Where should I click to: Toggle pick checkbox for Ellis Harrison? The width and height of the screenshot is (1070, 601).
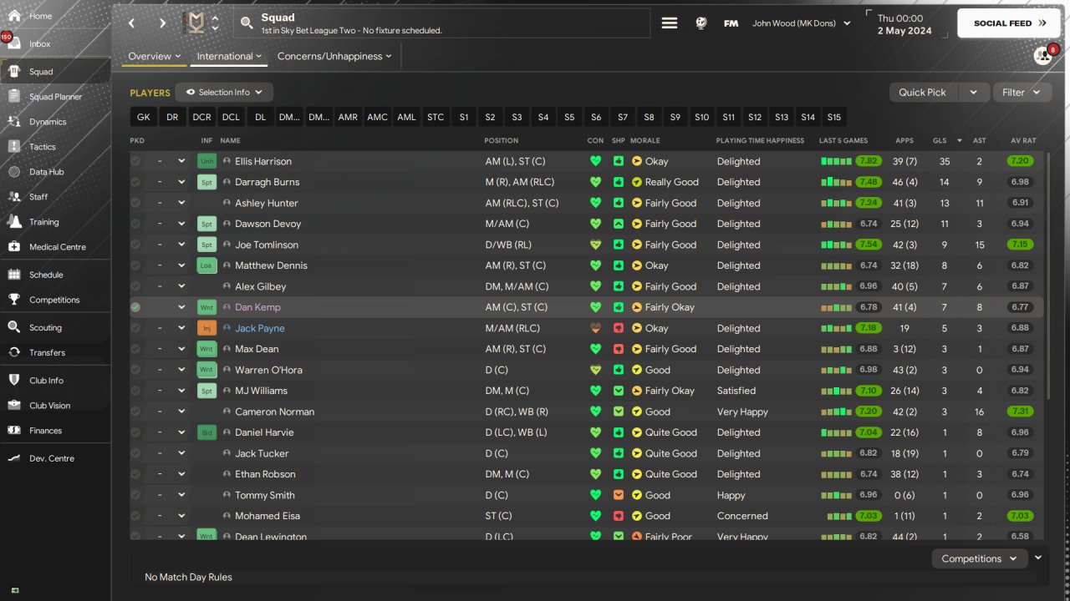[135, 161]
